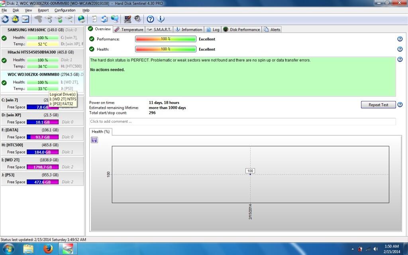Click the Refresh disk status toolbar icon
This screenshot has height=255, width=408.
click(x=5, y=19)
